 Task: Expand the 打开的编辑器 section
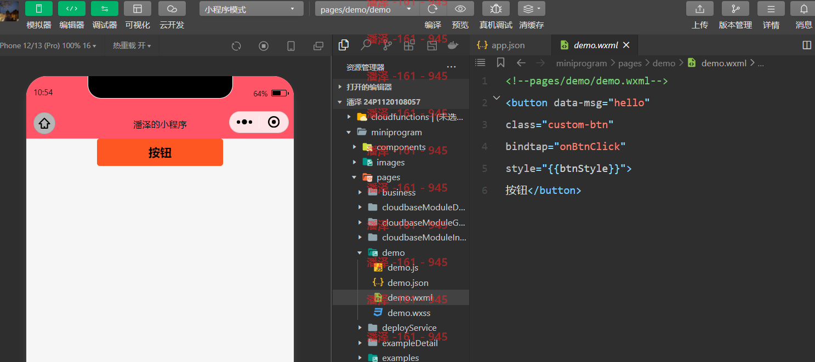[401, 87]
